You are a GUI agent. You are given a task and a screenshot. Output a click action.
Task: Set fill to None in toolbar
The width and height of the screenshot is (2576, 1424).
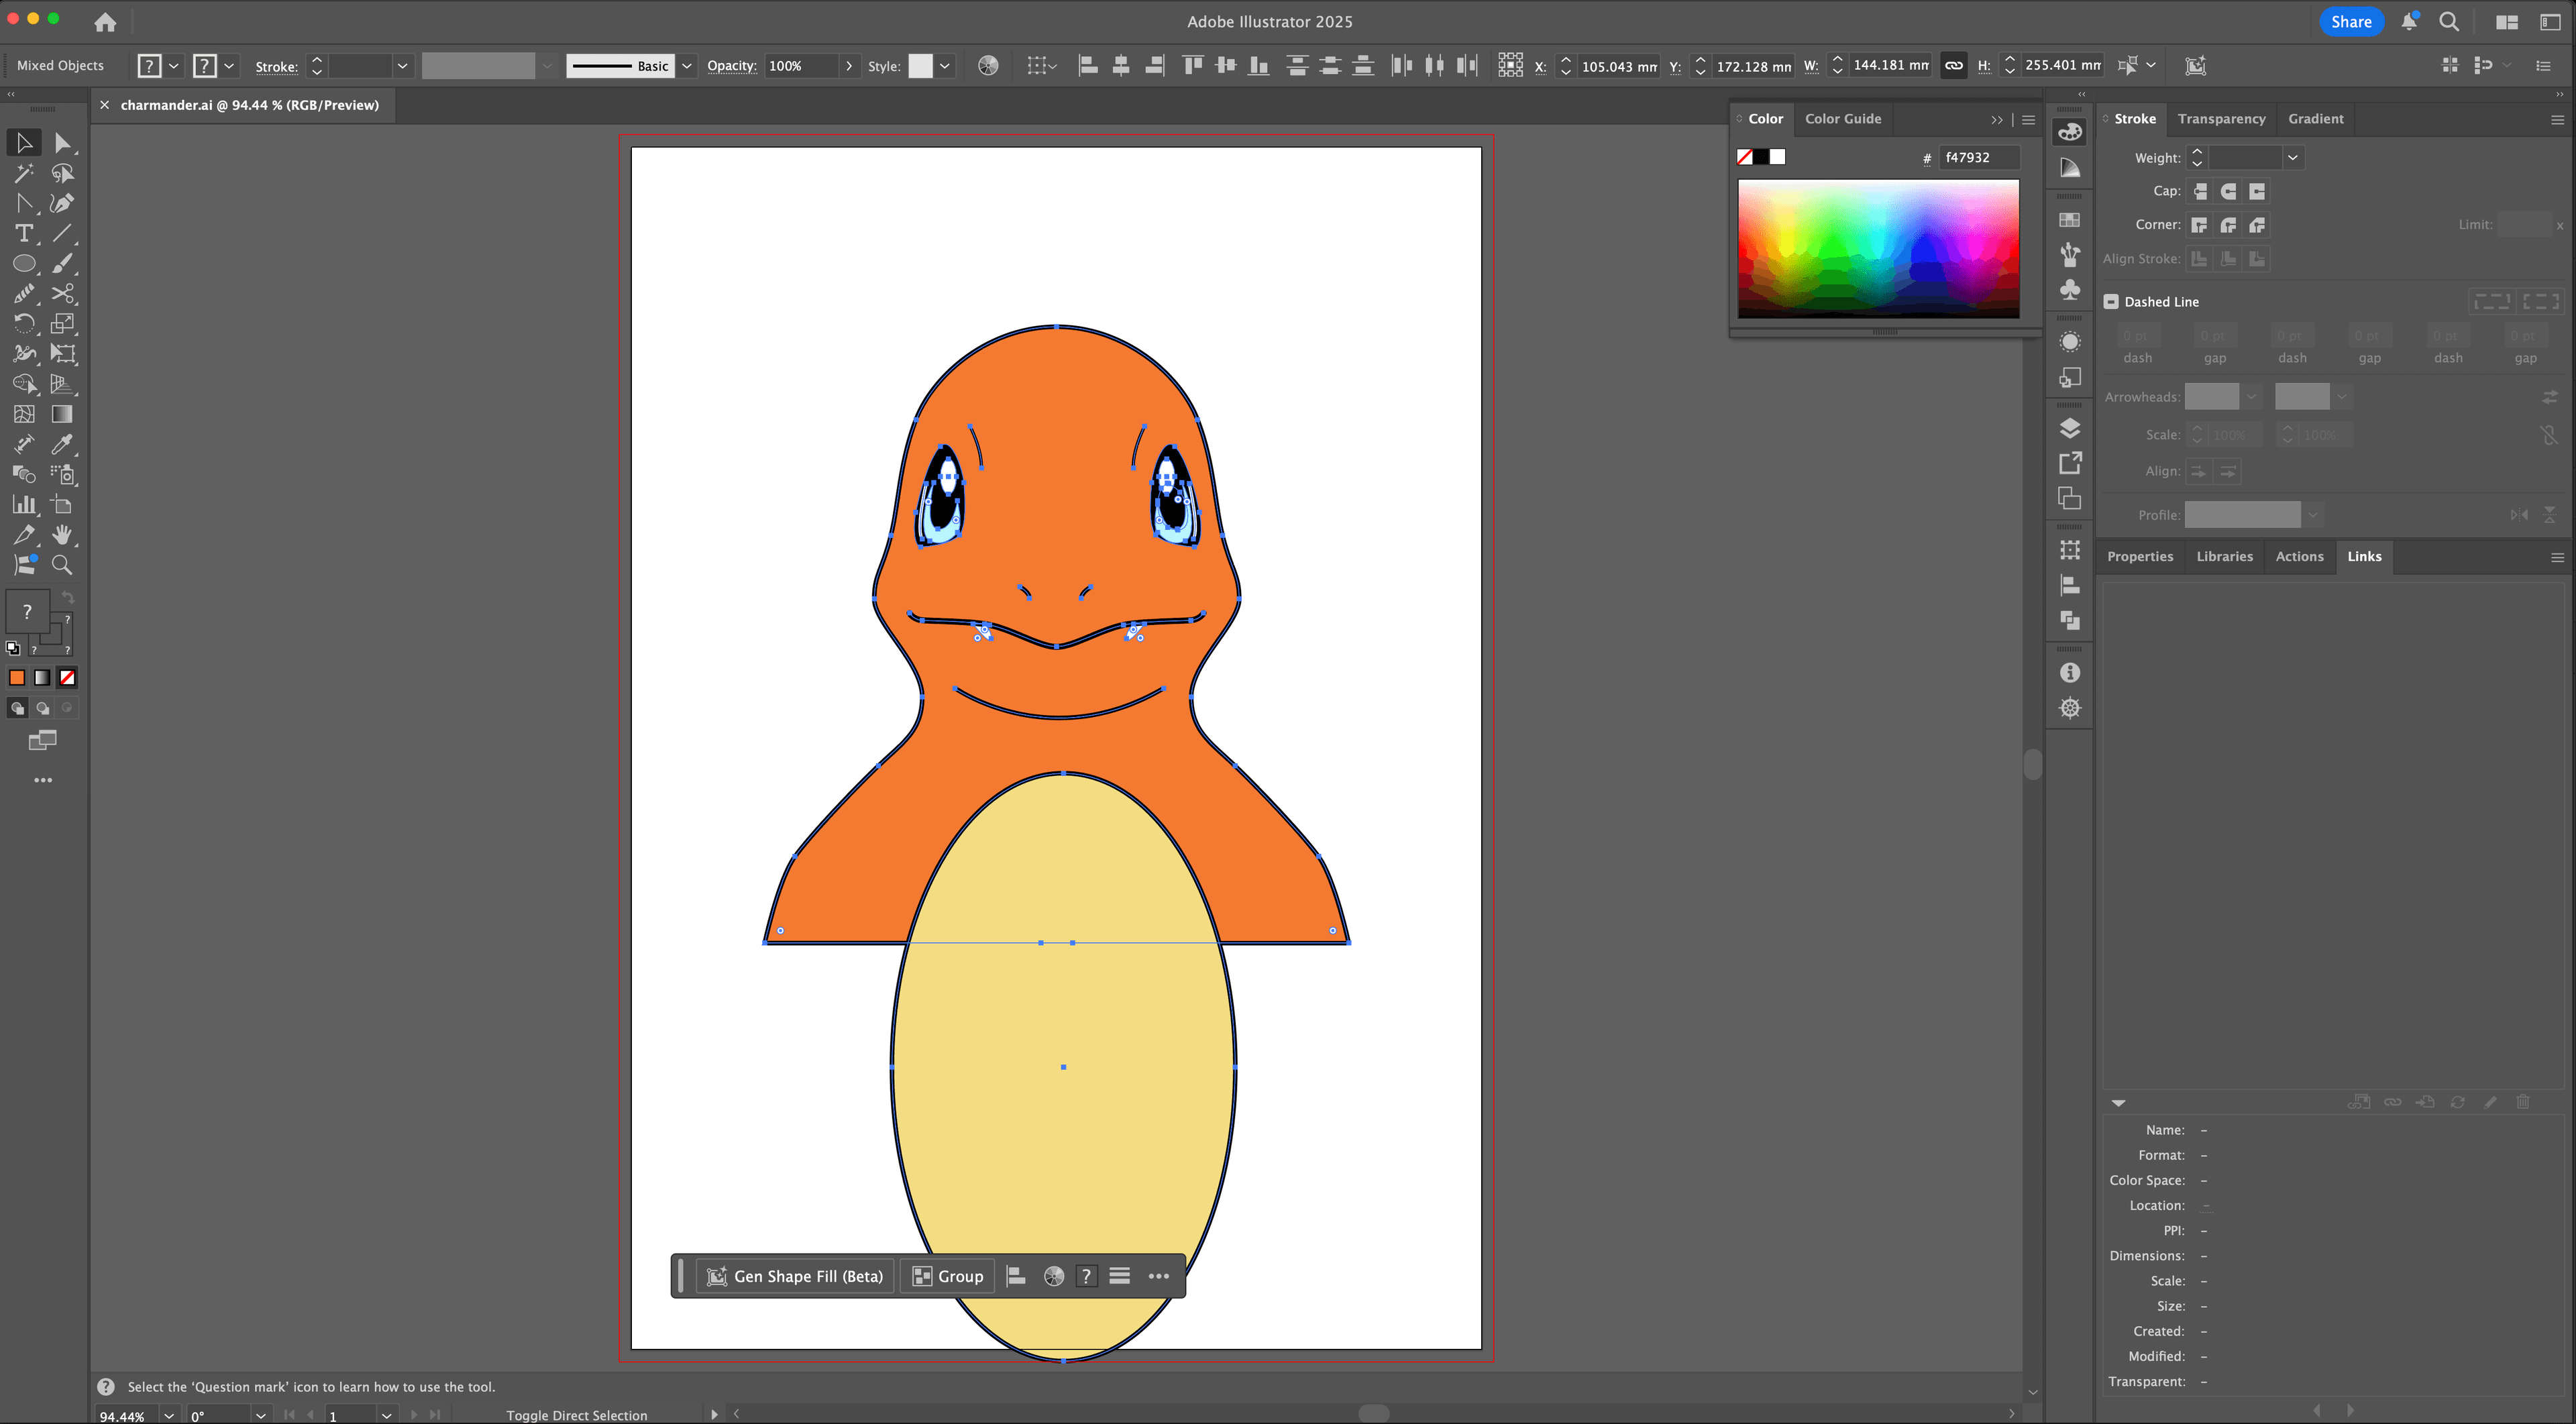[x=67, y=678]
